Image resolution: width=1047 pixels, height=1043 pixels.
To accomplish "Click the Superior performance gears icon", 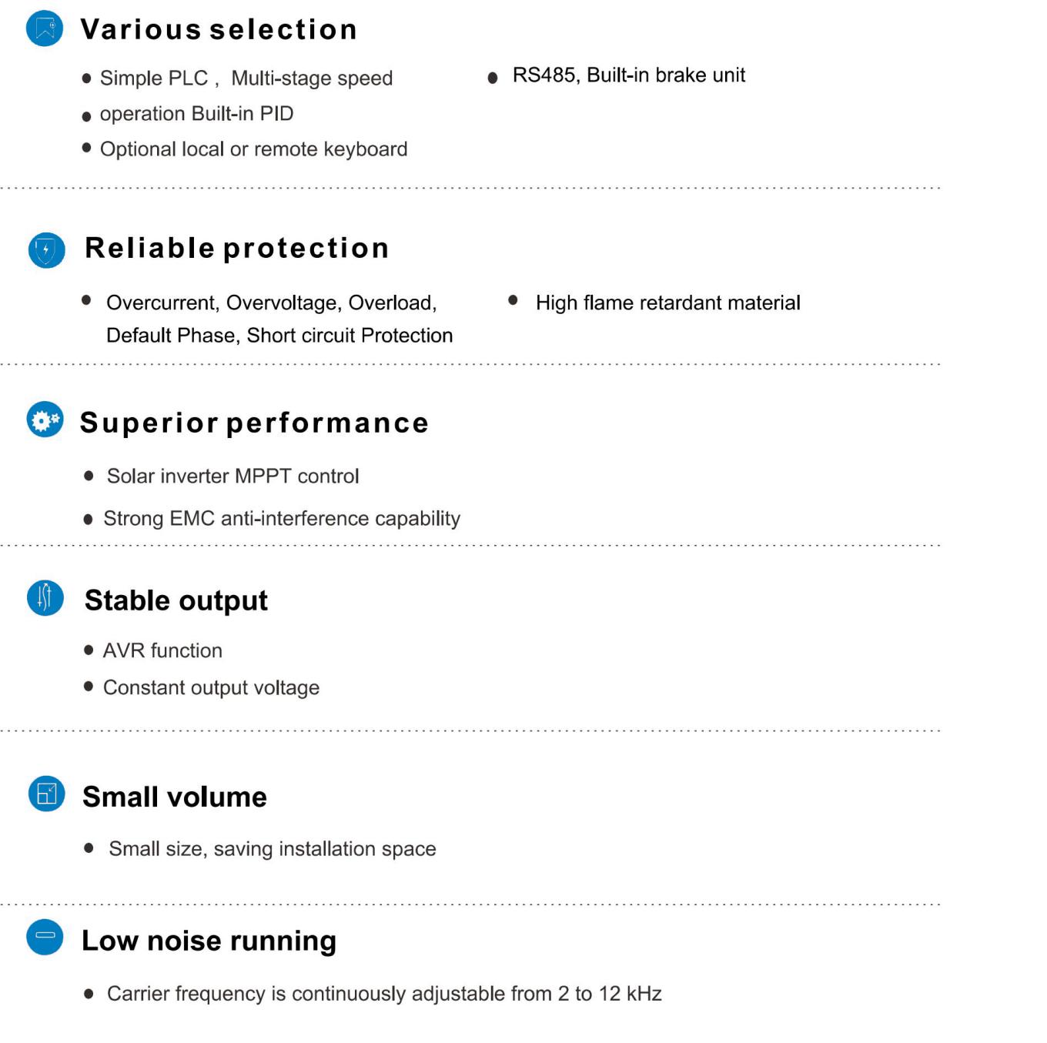I will pos(45,420).
